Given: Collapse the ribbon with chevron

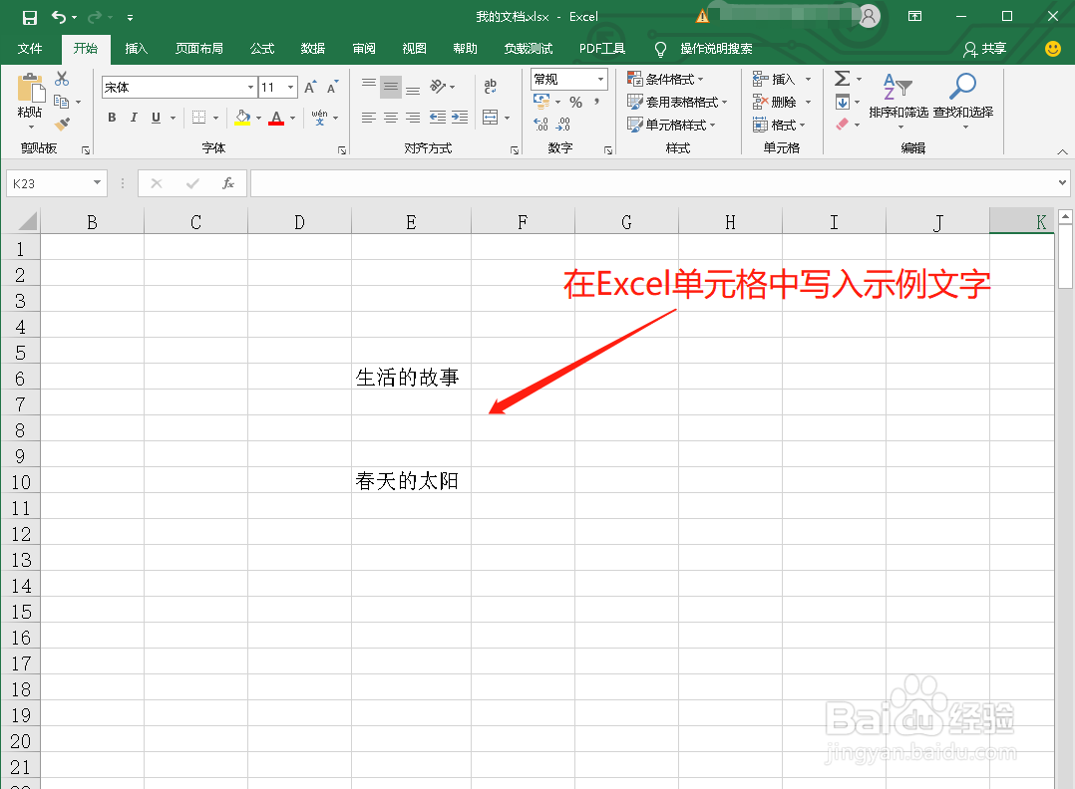Looking at the screenshot, I should pos(1062,151).
